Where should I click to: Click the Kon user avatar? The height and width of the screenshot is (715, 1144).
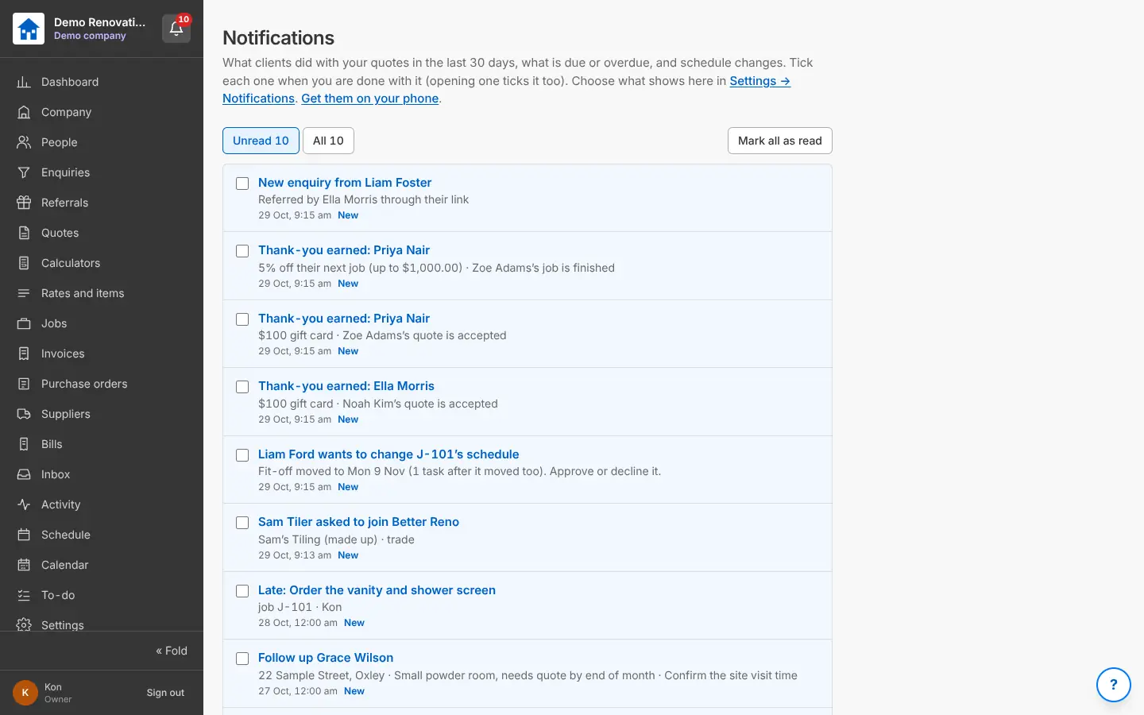(x=25, y=693)
